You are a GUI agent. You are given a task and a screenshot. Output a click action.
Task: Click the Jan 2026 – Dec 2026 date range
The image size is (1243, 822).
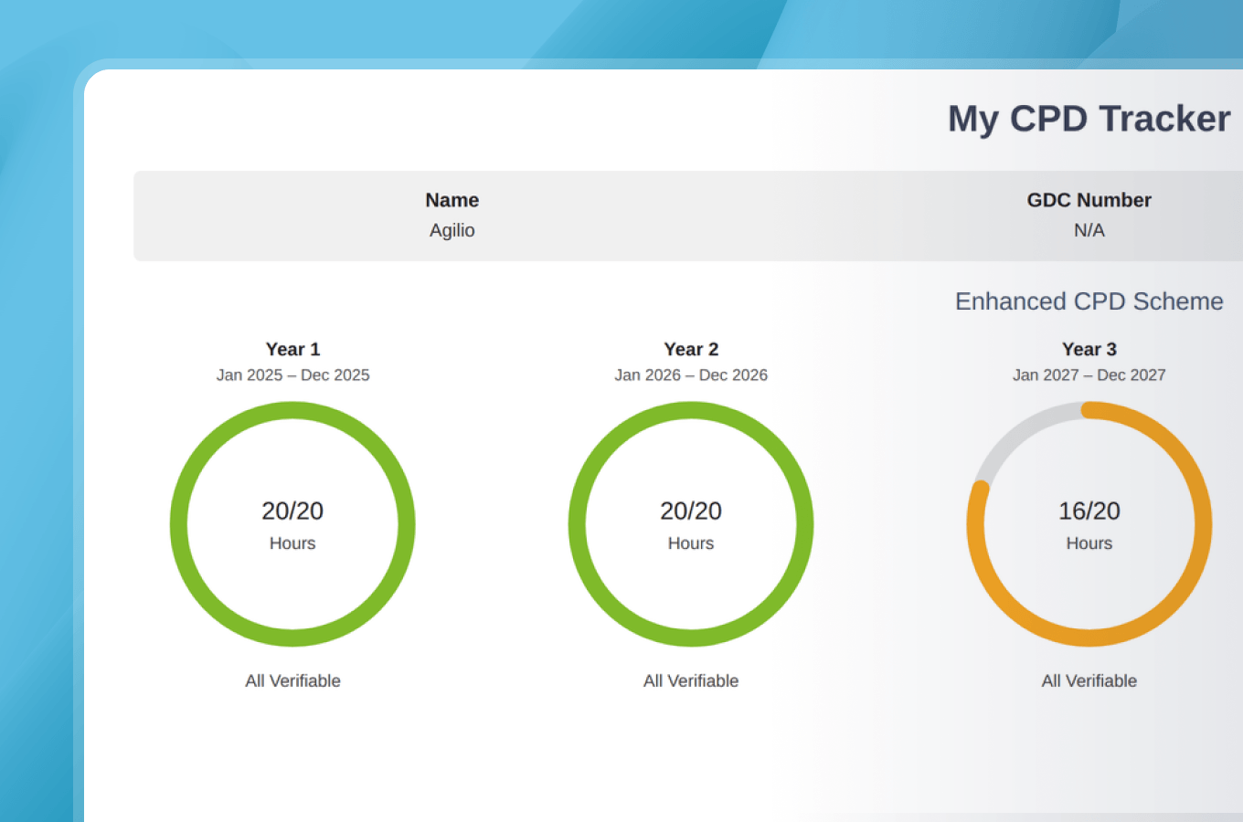691,375
